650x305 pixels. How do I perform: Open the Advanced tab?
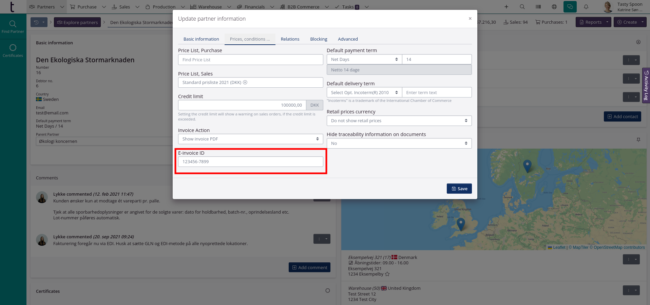348,39
